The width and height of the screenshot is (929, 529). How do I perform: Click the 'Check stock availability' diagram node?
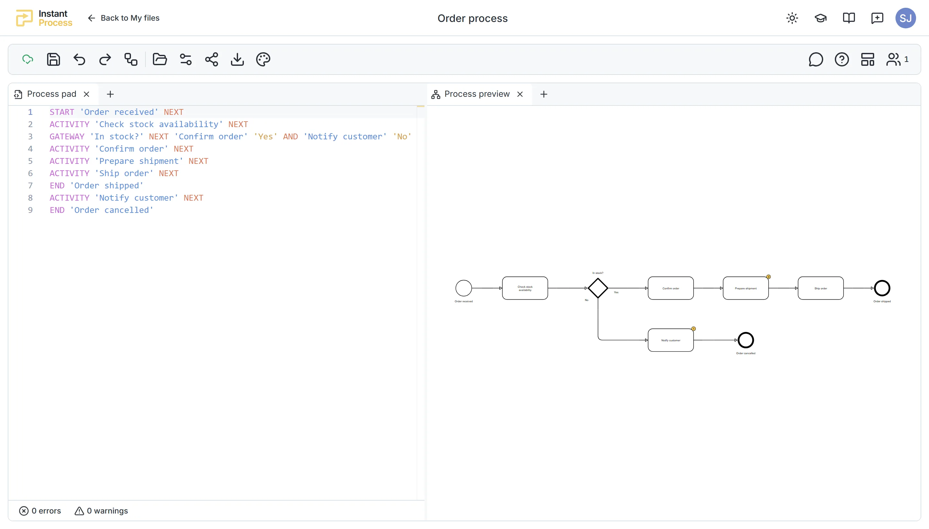pyautogui.click(x=525, y=288)
